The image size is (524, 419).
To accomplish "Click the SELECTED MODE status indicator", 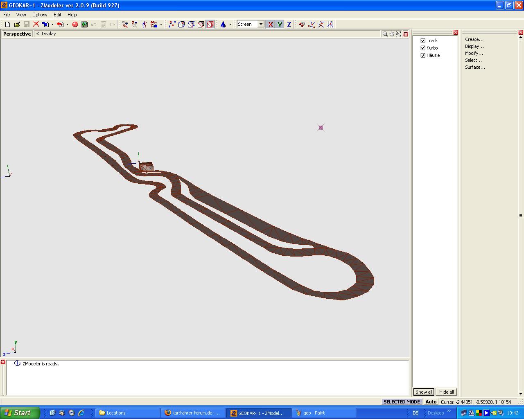I will pos(402,402).
